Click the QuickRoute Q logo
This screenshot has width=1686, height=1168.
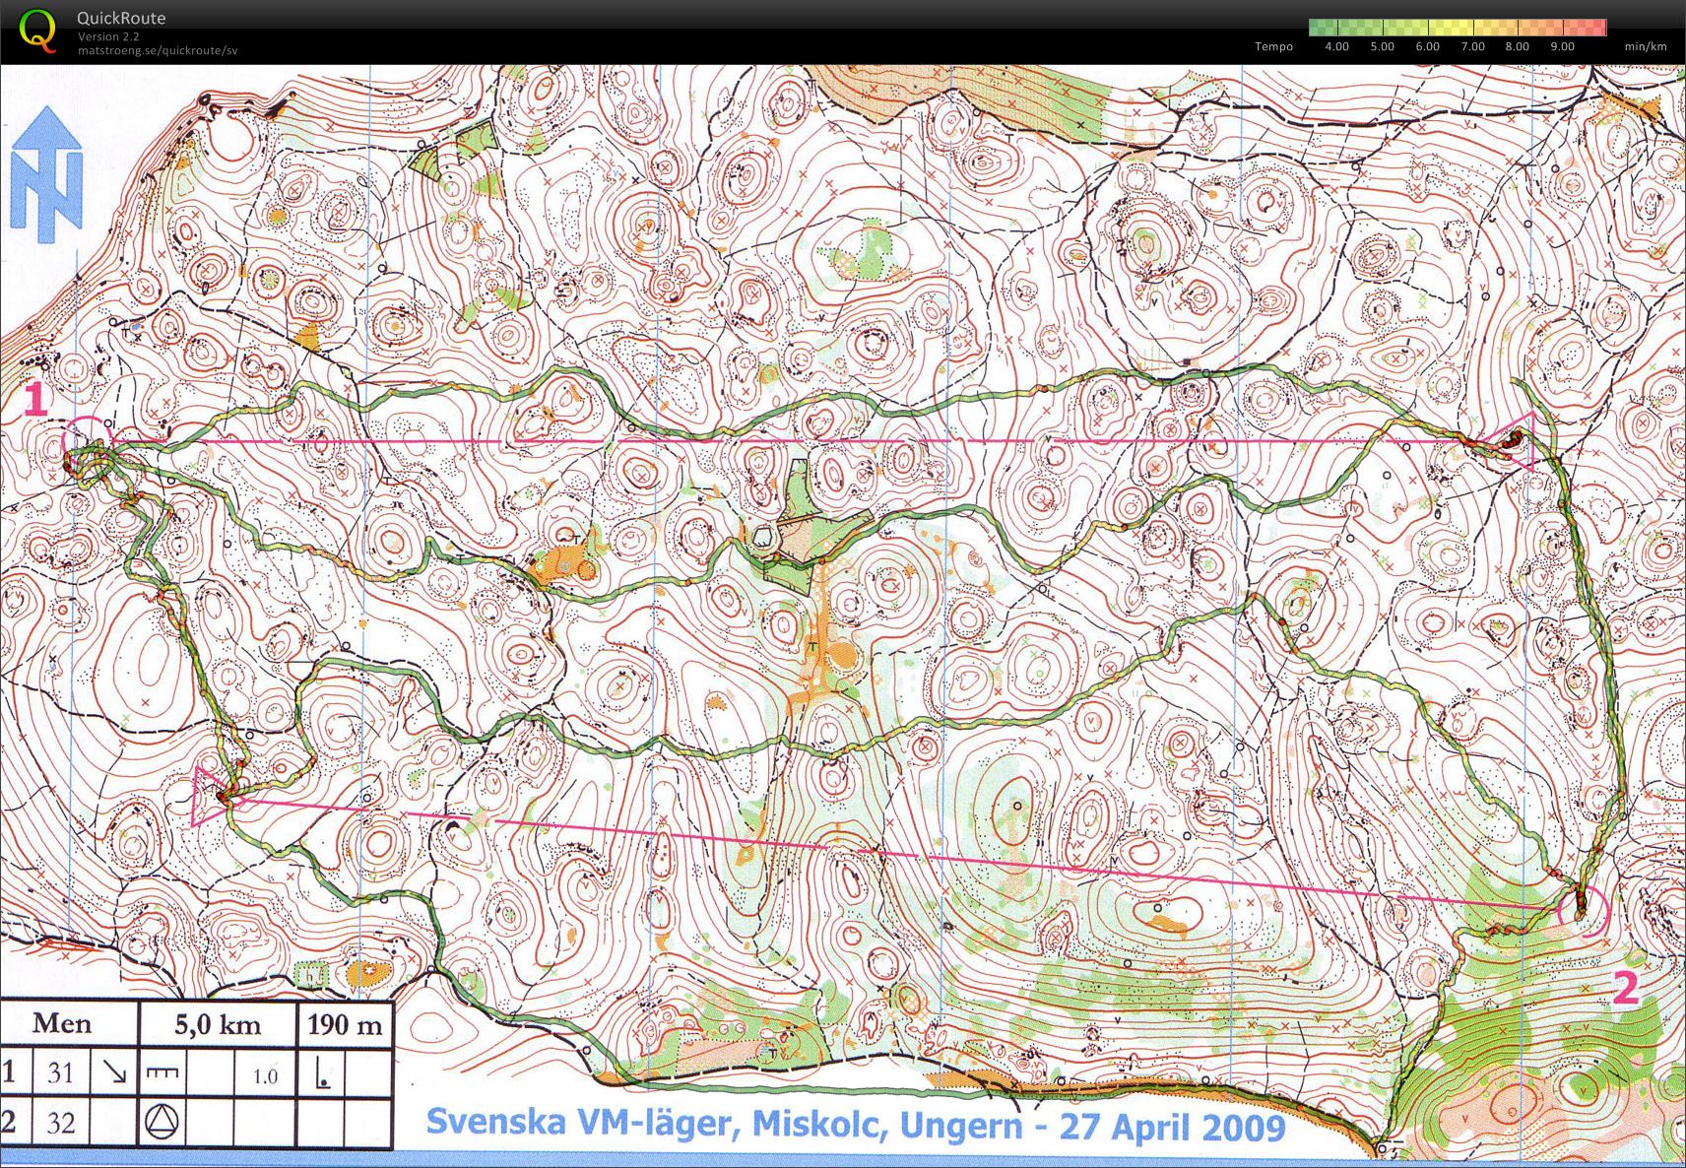point(37,30)
